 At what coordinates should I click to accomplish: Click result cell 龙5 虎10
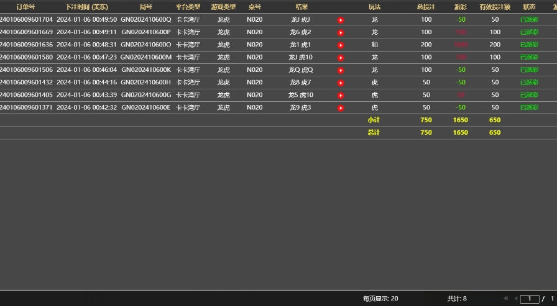click(x=300, y=95)
